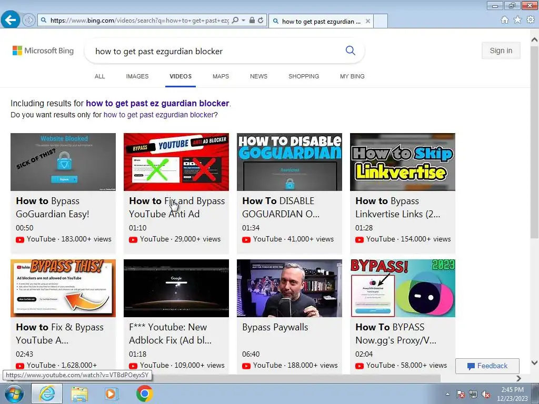Click the magnifier icon in the address bar

tap(235, 21)
